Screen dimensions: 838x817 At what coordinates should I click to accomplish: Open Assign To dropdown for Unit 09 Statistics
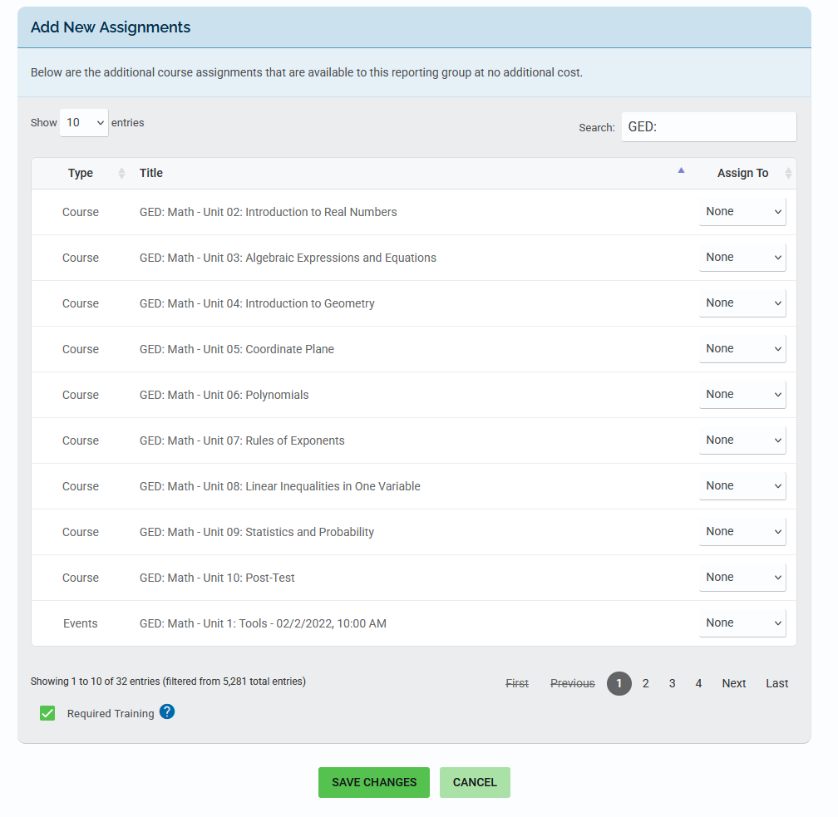click(742, 532)
